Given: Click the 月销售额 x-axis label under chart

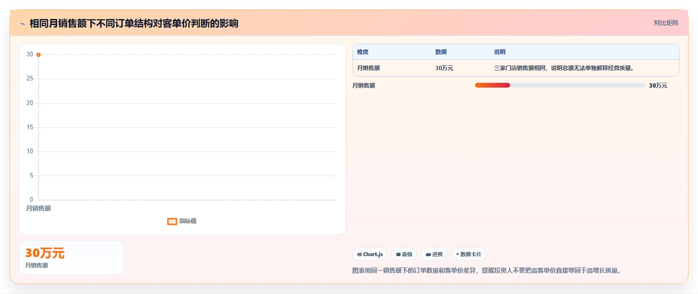Looking at the screenshot, I should (38, 208).
